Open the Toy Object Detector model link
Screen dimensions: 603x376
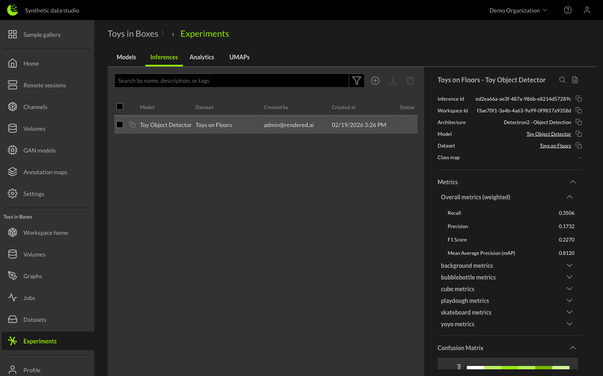(x=549, y=134)
